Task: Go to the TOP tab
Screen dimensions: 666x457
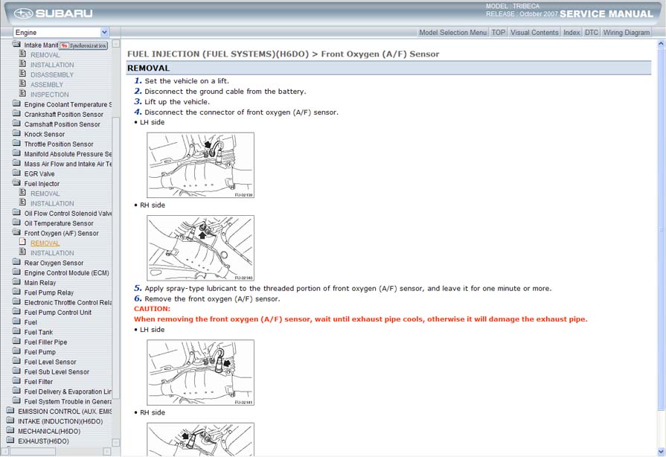Action: (499, 32)
